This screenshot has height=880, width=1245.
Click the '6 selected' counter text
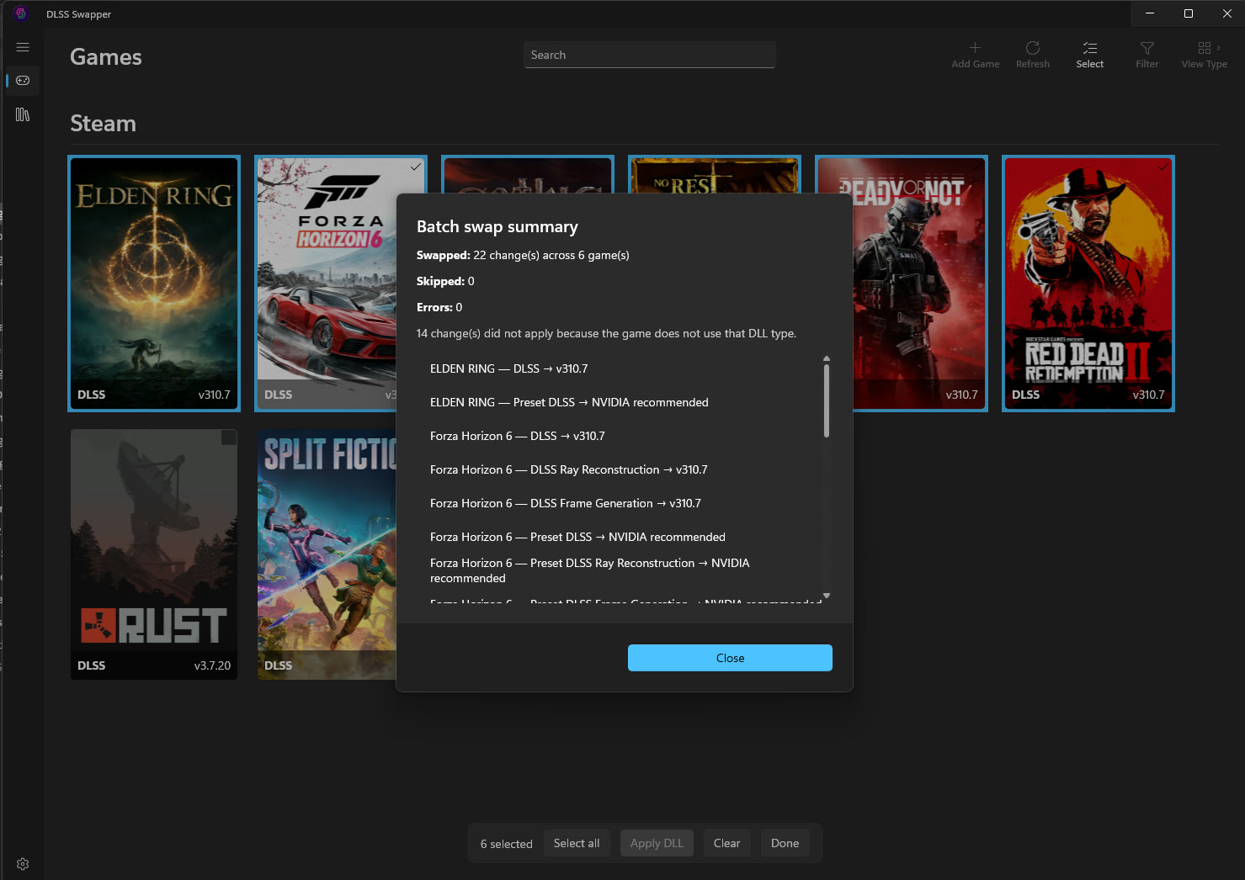click(506, 844)
